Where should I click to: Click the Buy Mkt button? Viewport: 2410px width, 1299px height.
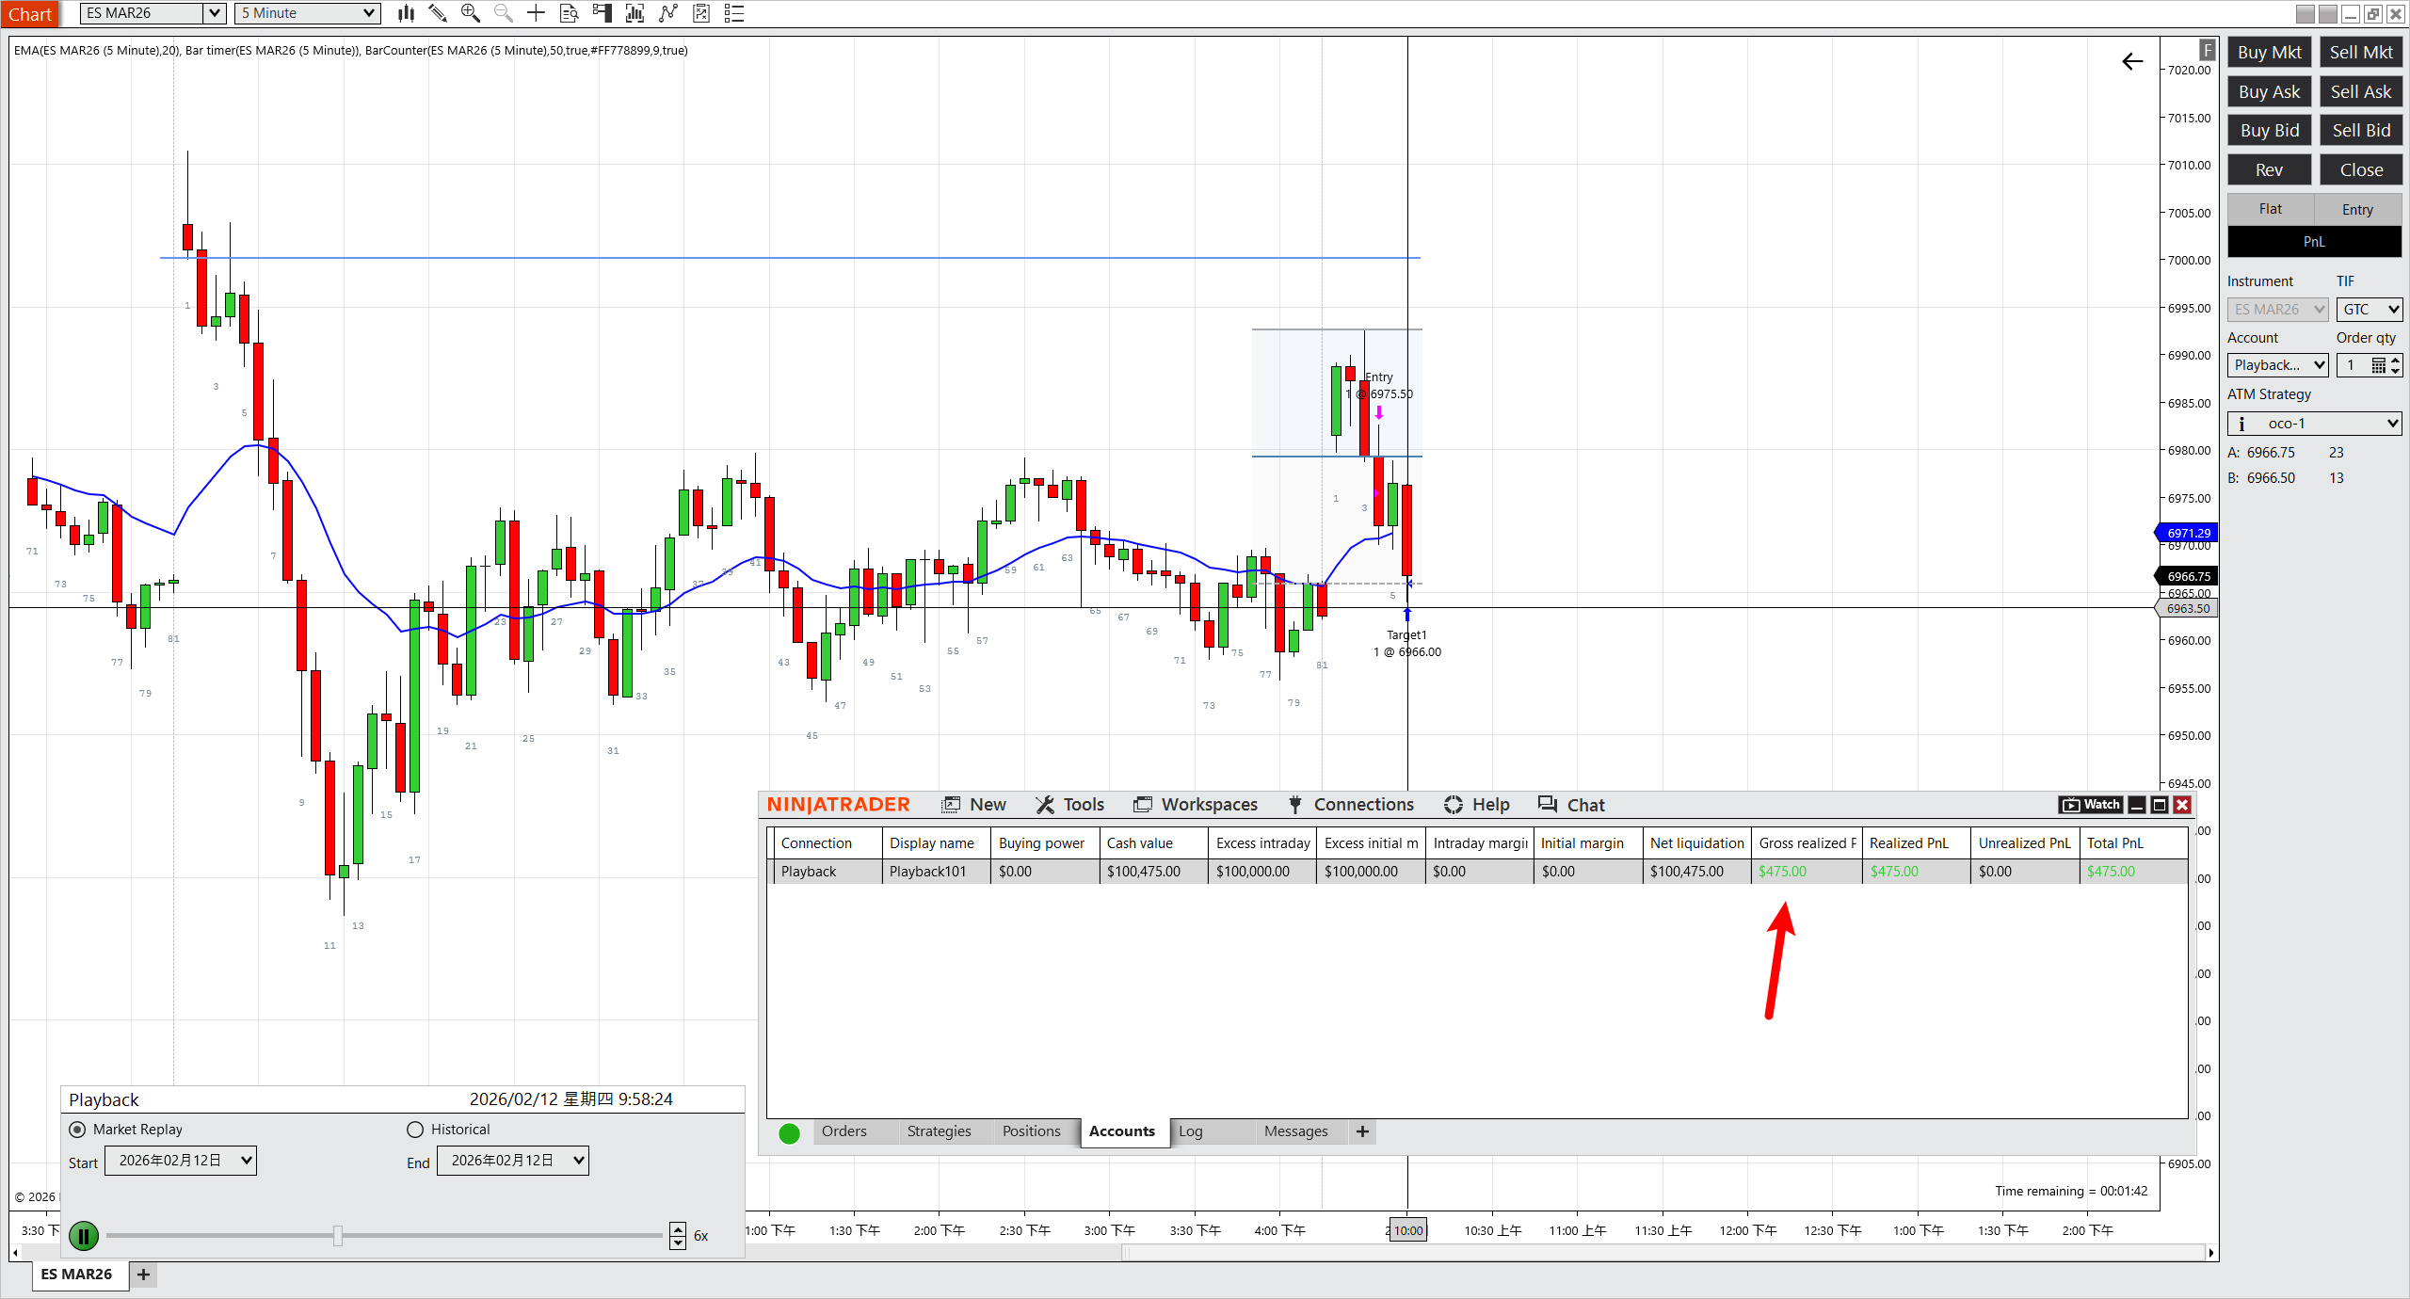point(2269,53)
